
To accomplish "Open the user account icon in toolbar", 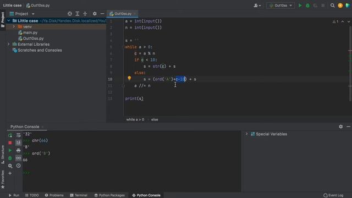I will (x=257, y=5).
